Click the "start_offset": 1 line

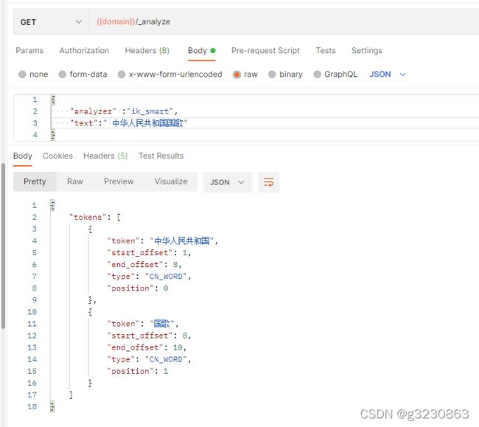(149, 253)
